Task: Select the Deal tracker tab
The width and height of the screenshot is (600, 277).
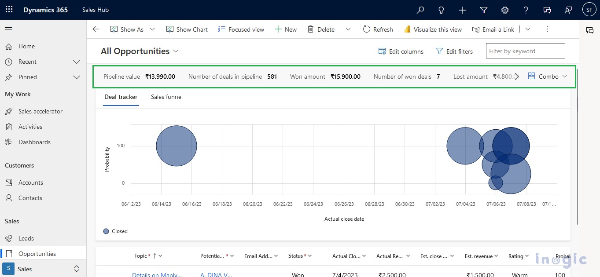Action: tap(121, 97)
